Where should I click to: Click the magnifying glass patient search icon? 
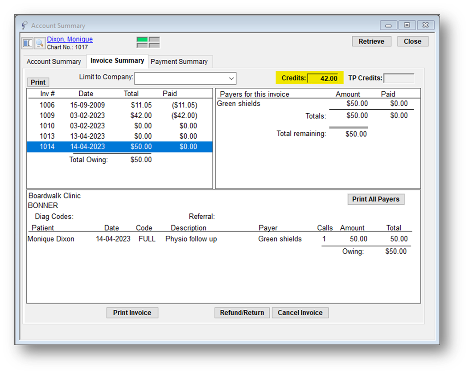coord(40,43)
